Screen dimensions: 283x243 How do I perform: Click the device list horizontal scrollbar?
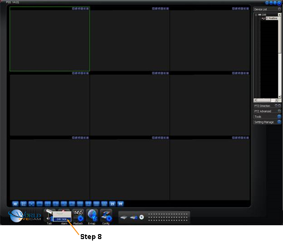pos(266,100)
